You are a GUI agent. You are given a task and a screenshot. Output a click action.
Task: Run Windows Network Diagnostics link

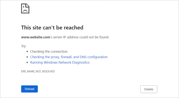[x=60, y=62]
